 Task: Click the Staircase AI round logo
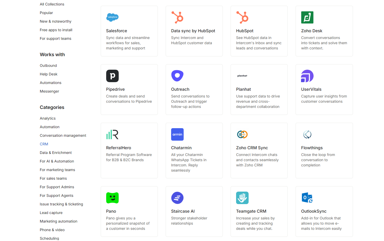point(177,198)
